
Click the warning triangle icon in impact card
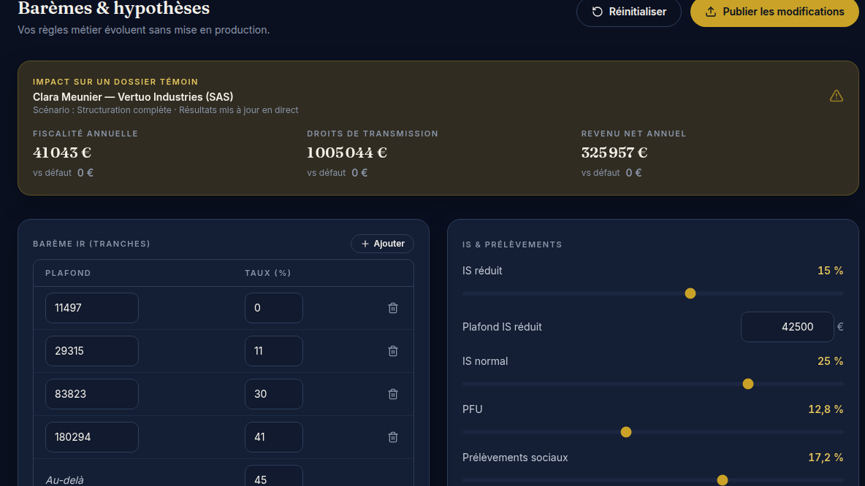[x=837, y=96]
